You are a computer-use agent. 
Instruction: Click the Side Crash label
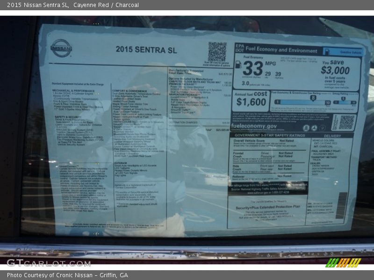click(237, 168)
